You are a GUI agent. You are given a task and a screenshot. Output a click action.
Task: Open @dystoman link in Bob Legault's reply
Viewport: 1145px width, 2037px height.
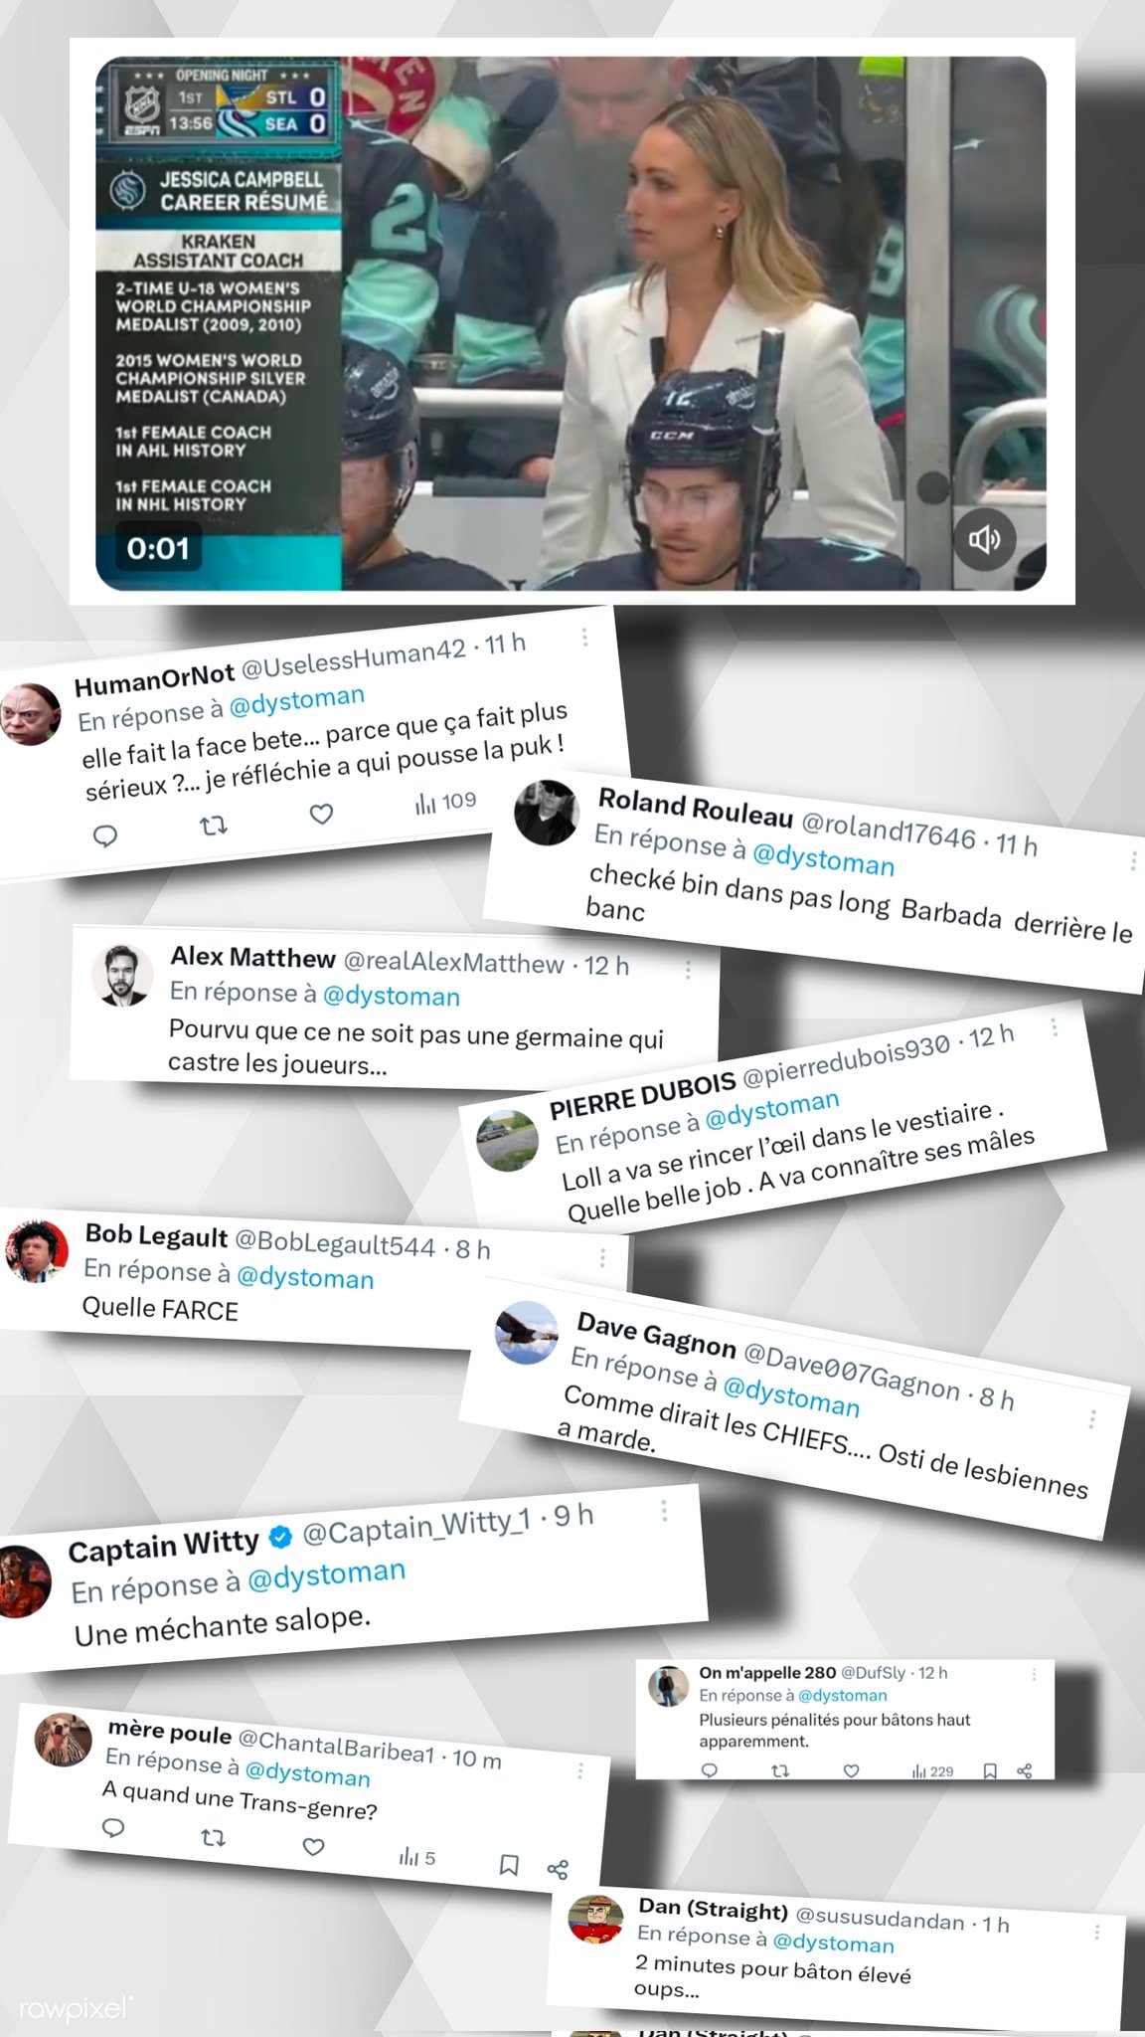click(x=305, y=1277)
